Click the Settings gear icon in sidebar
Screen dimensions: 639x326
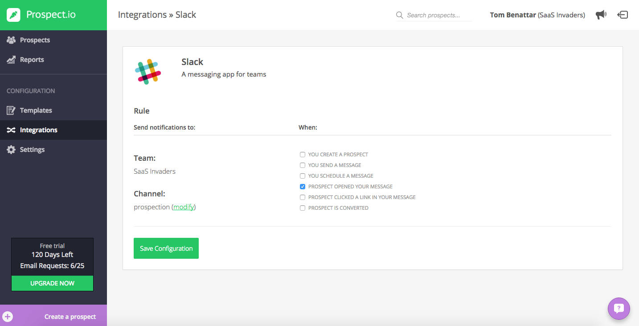click(x=11, y=150)
